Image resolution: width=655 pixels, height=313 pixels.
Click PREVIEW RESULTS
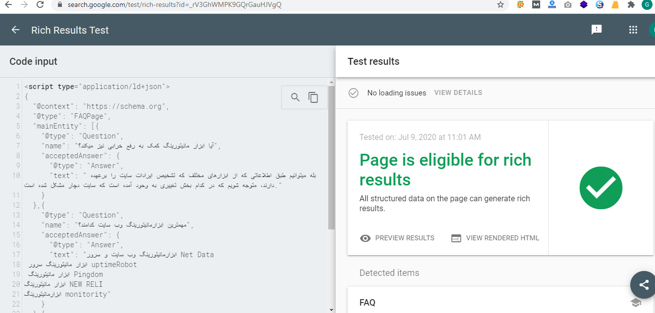tap(397, 238)
